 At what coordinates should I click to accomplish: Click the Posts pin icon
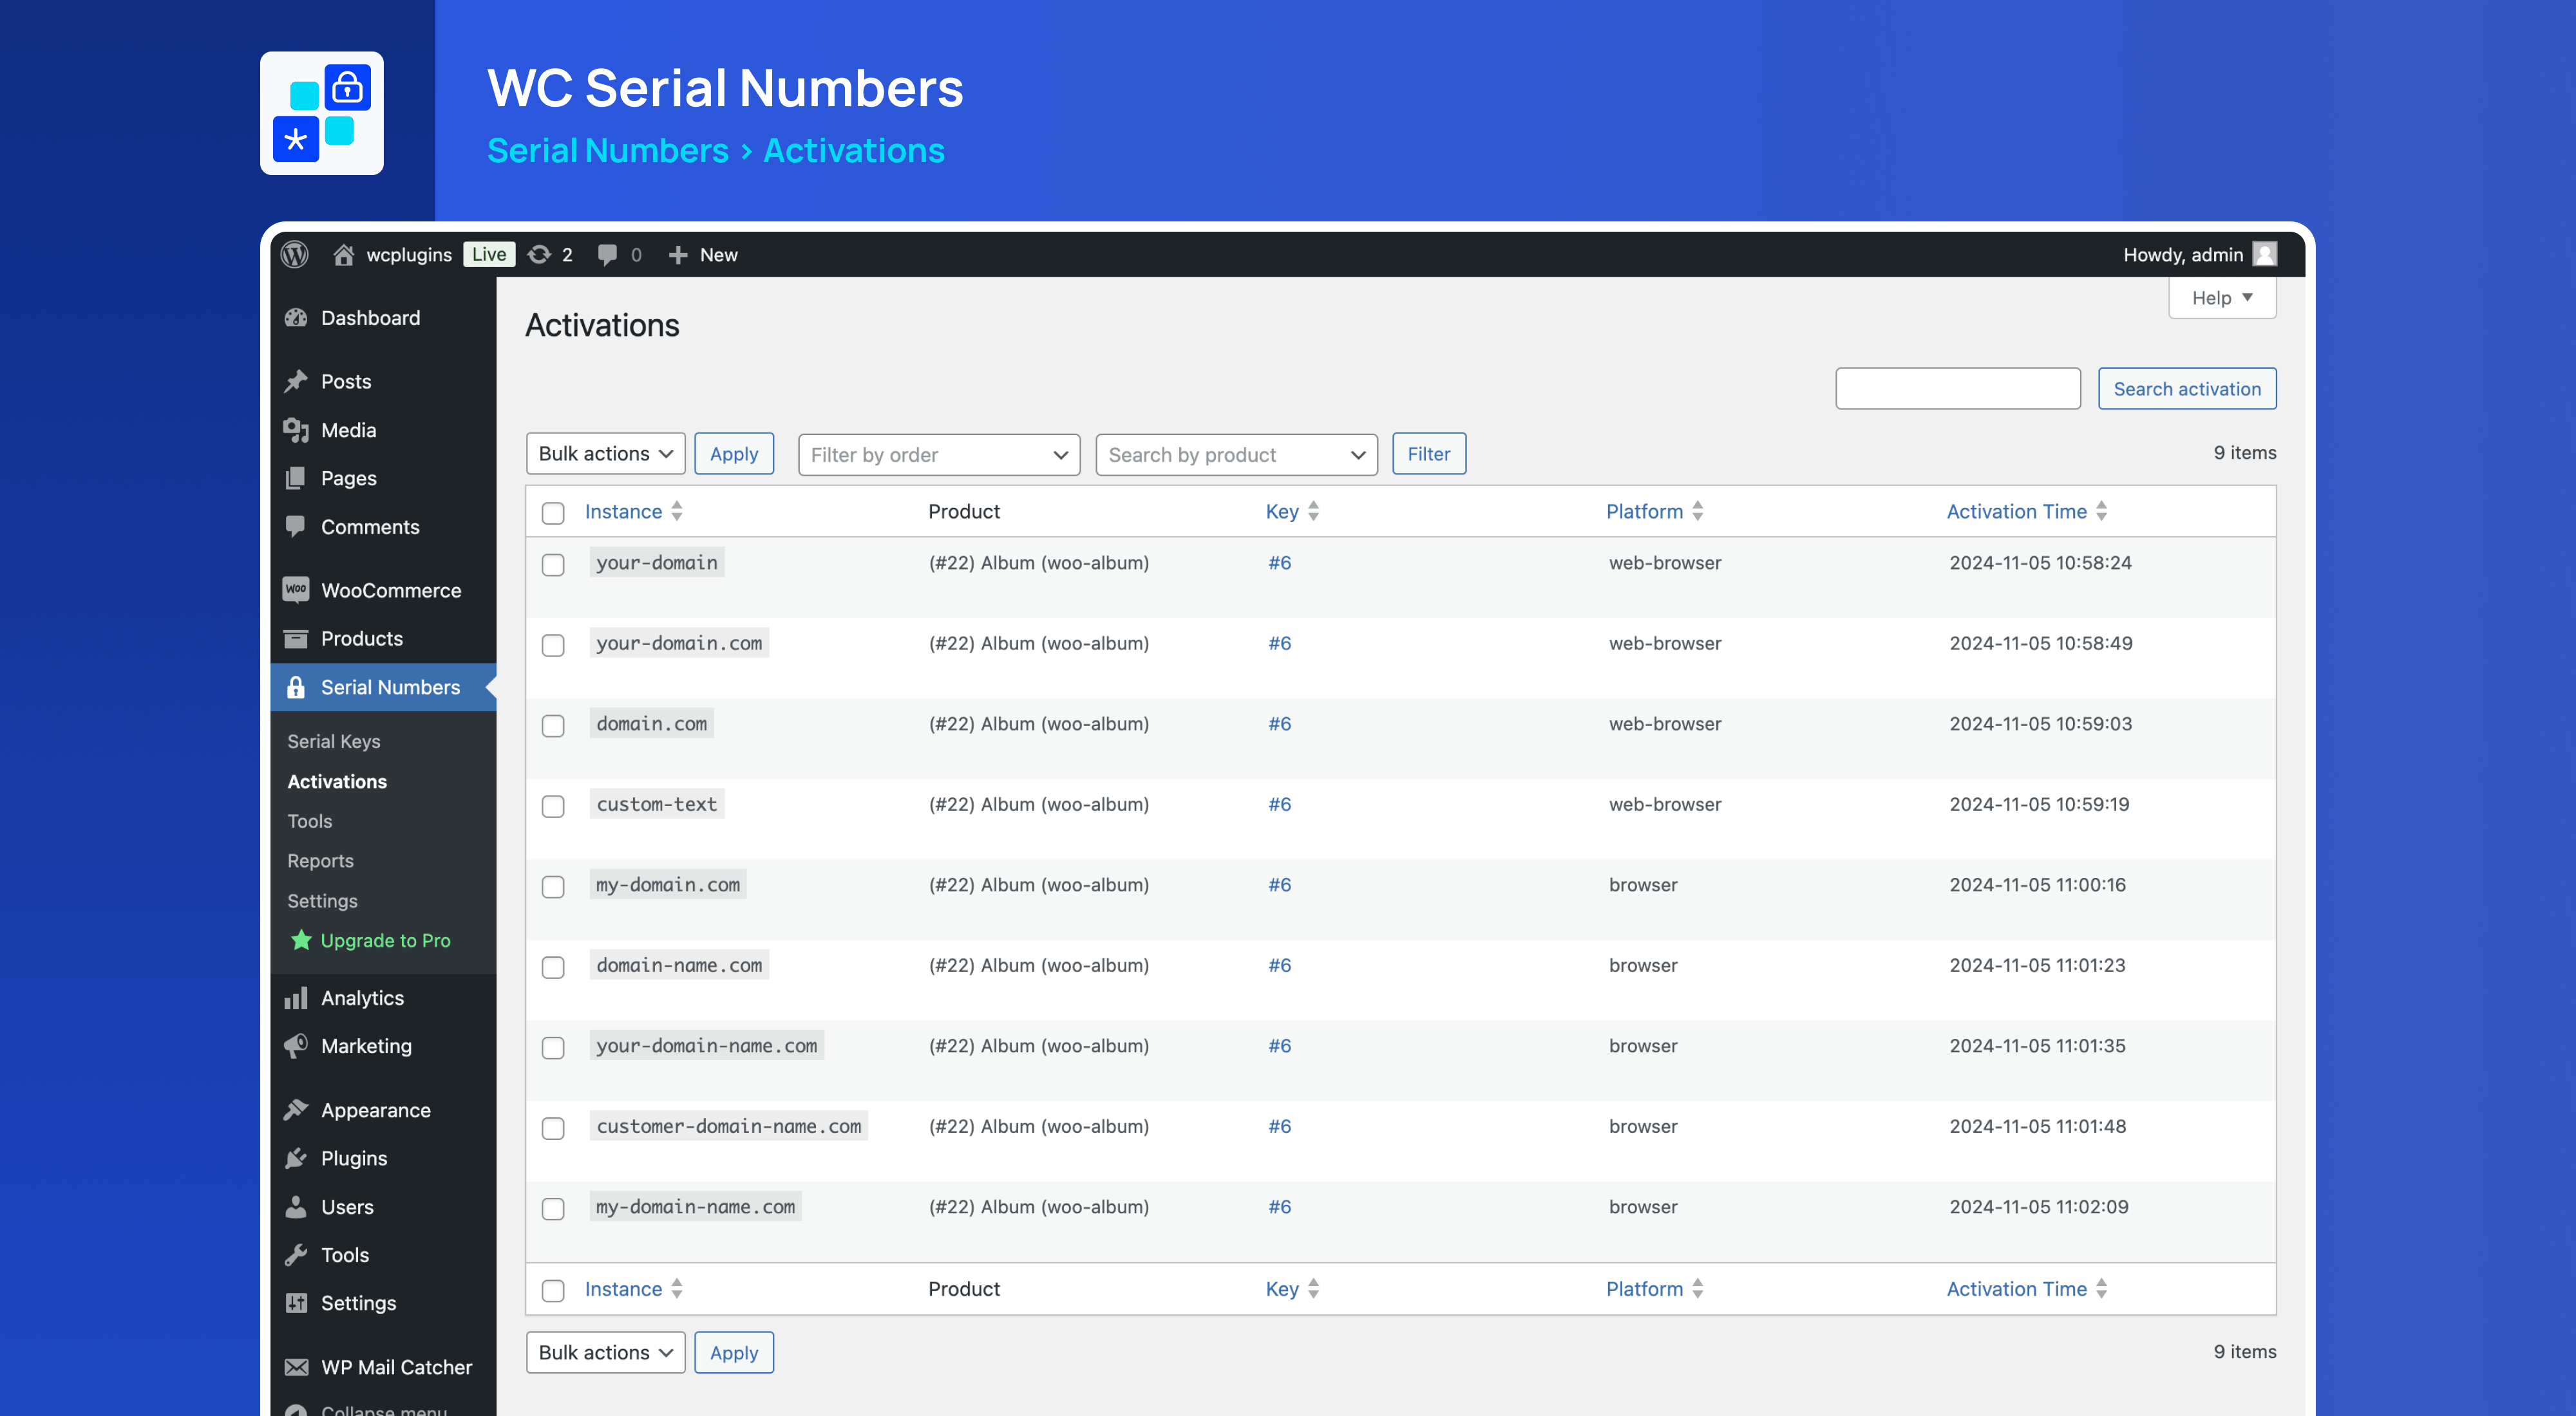(x=296, y=382)
